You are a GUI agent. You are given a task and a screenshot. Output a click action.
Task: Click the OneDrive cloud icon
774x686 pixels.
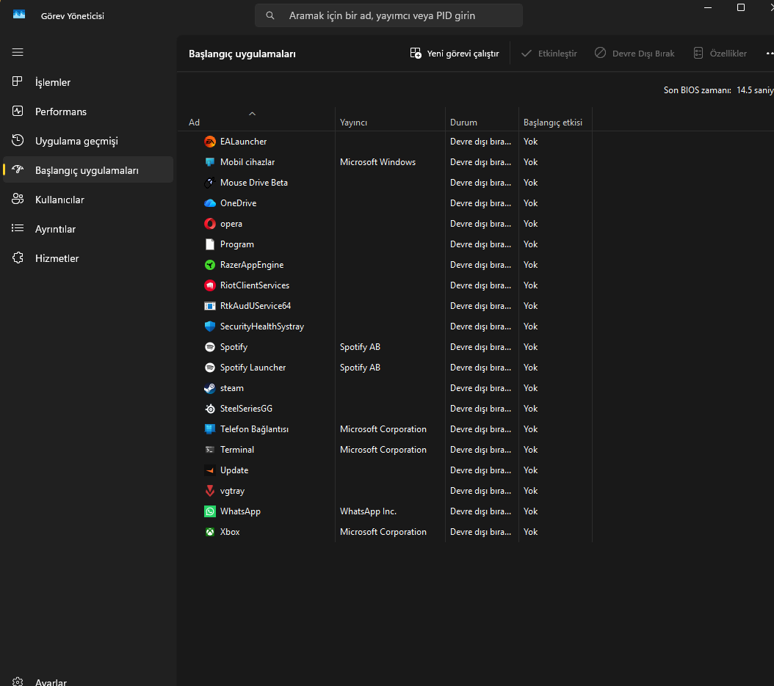[x=210, y=203]
